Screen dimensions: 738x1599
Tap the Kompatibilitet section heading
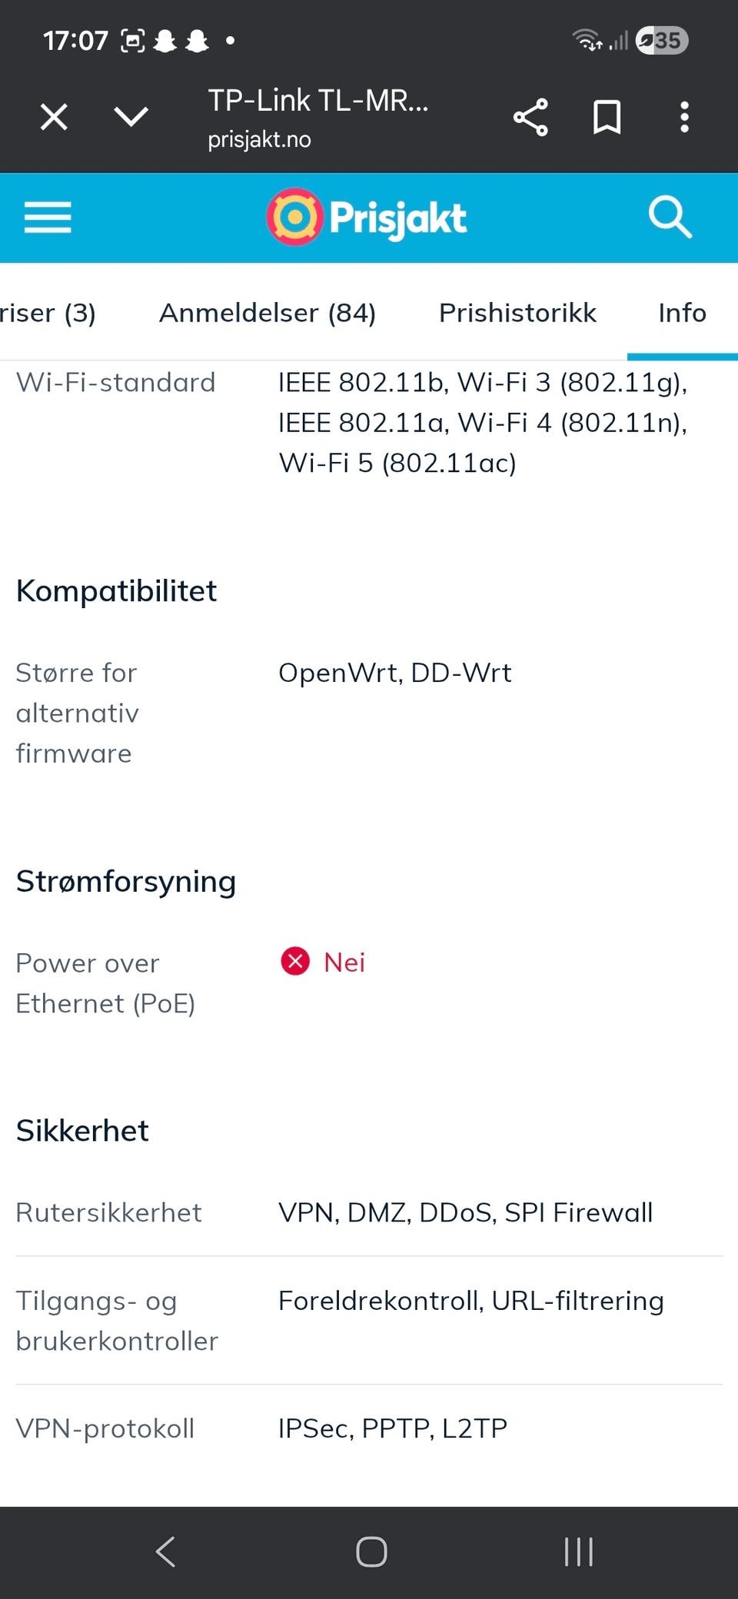(116, 590)
